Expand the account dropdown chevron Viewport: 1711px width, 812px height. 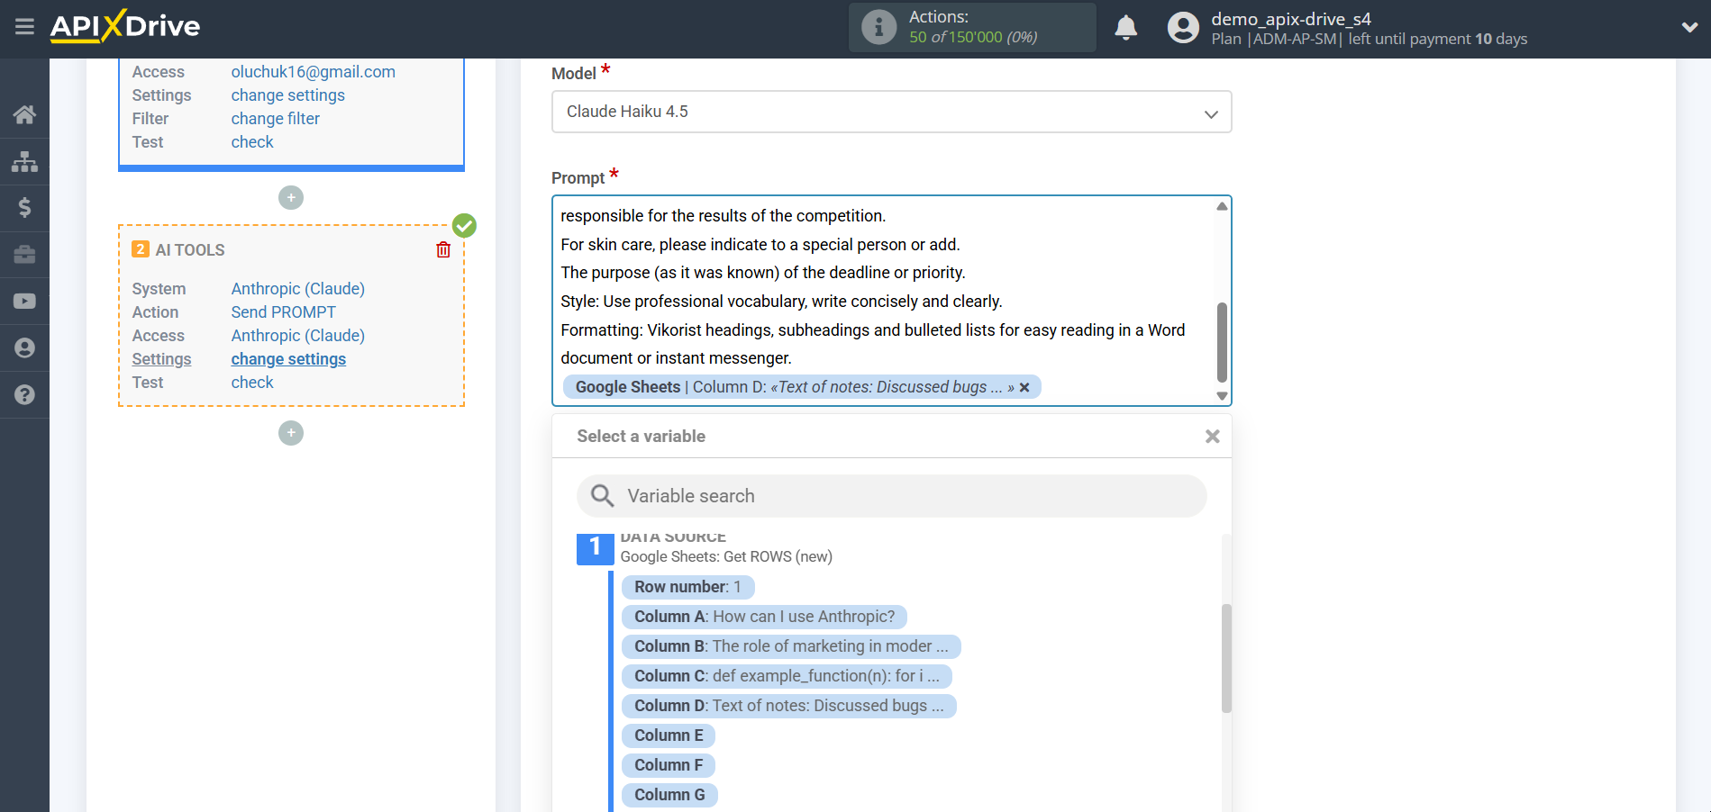(x=1689, y=28)
